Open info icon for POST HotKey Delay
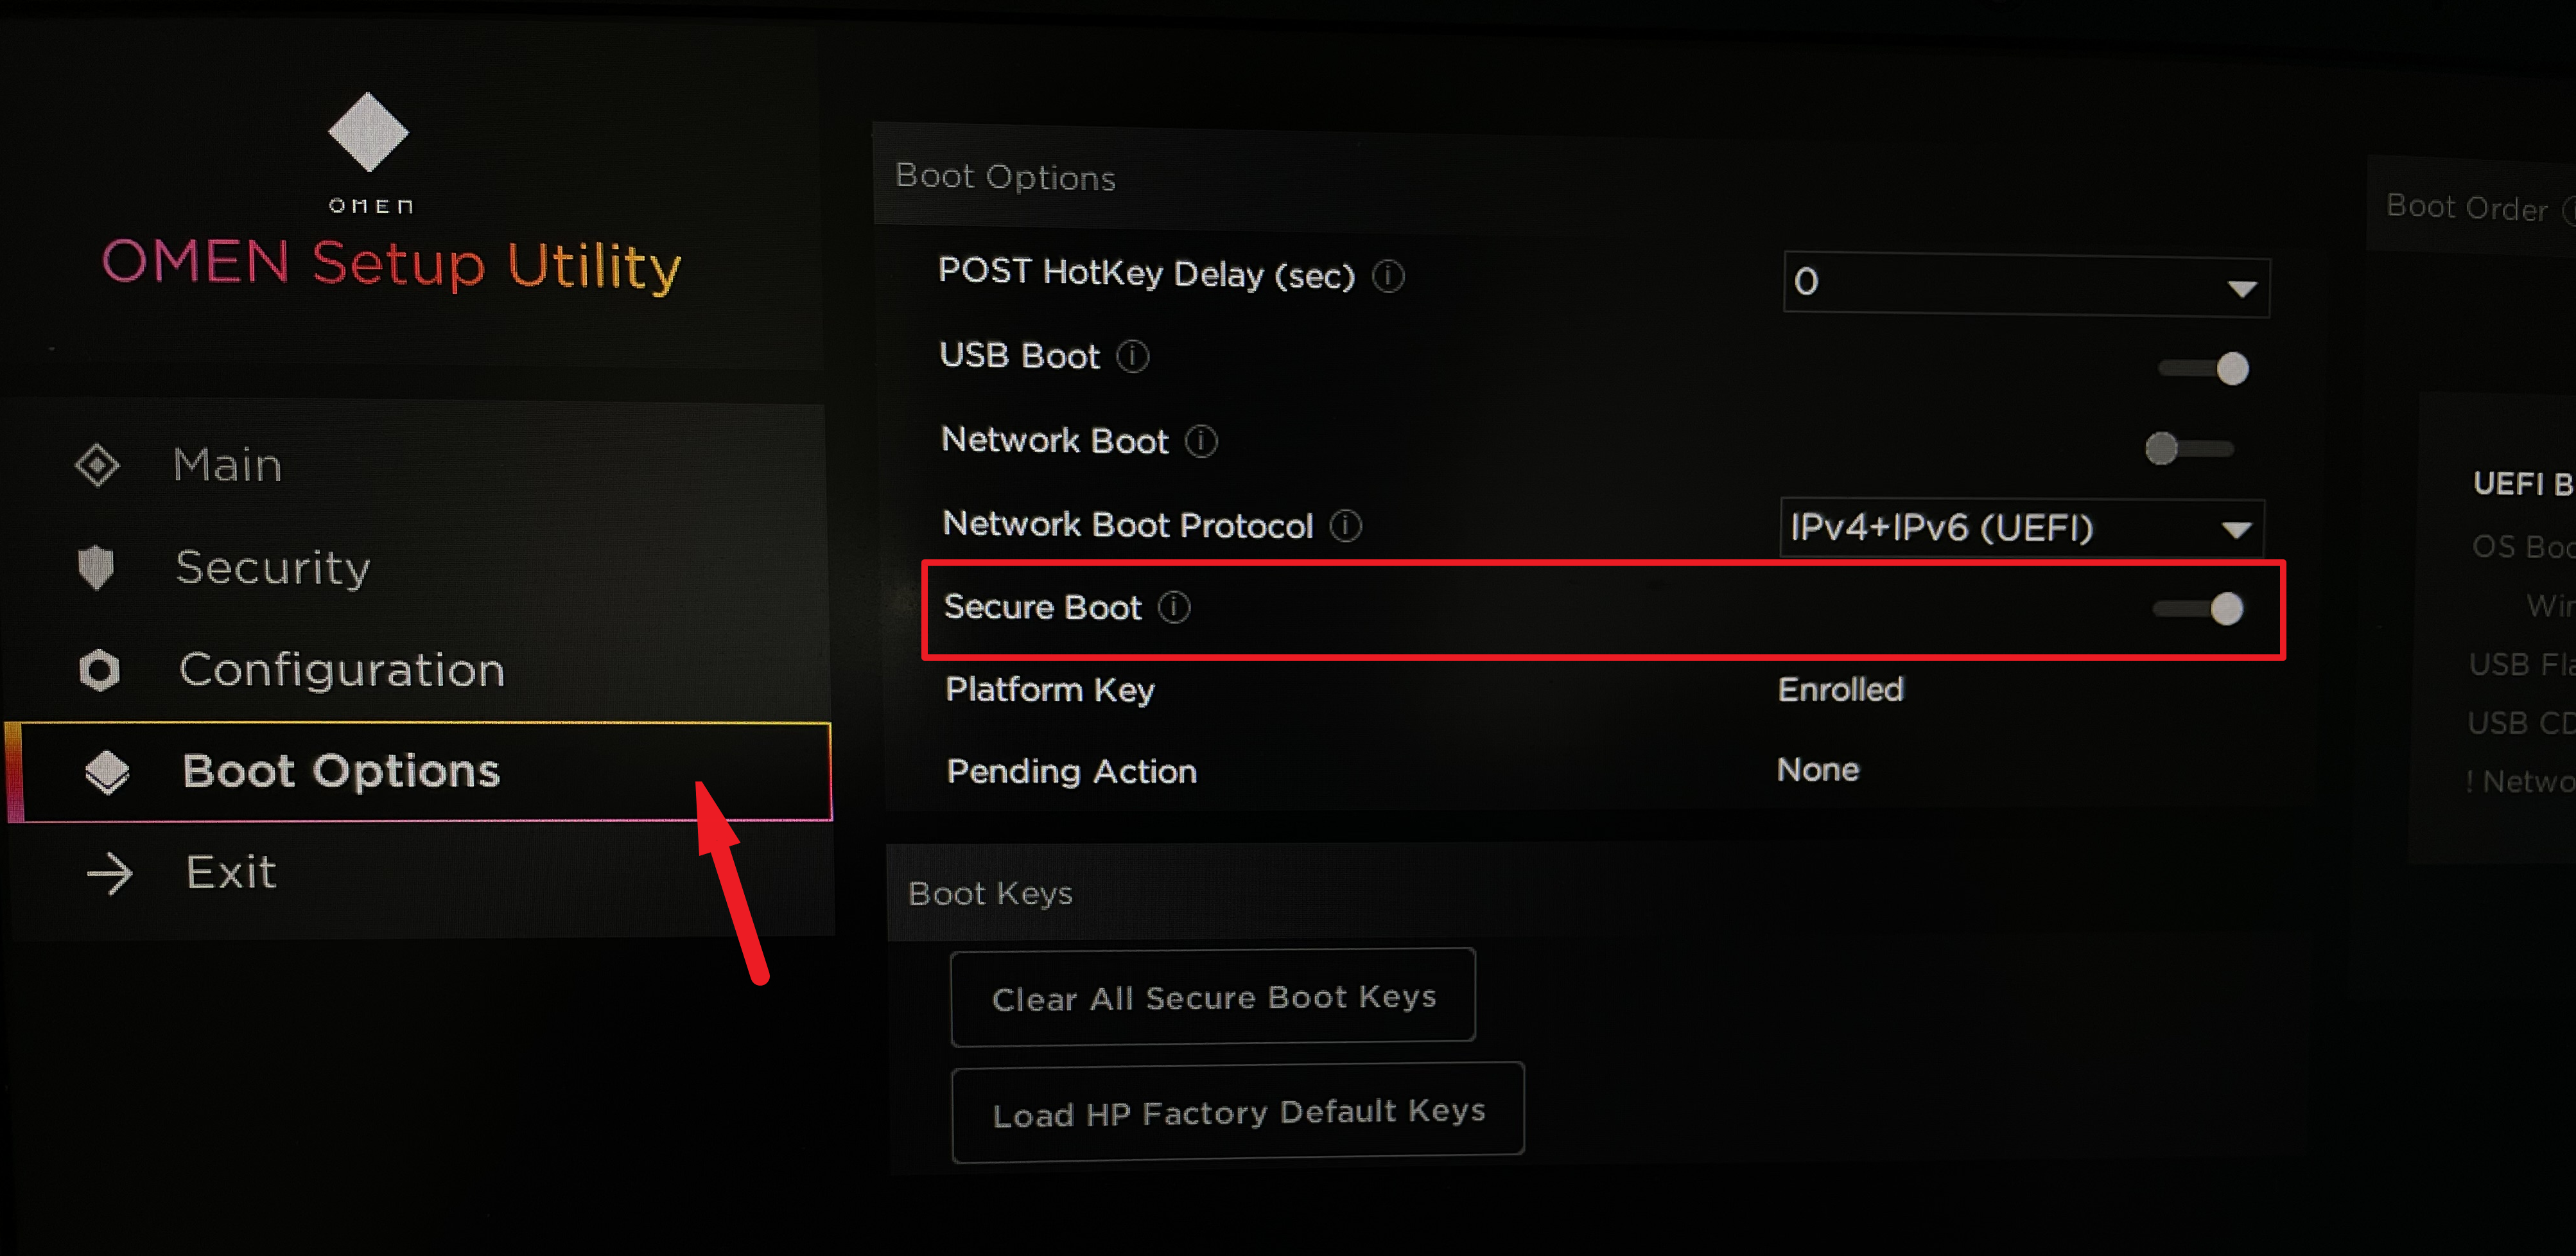 click(1388, 276)
